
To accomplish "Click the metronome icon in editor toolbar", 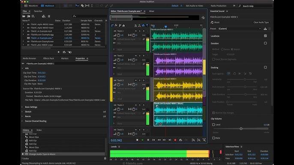I will point(135,26).
